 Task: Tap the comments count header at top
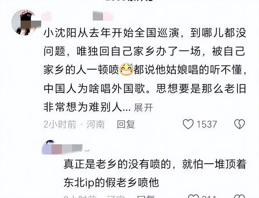click(129, 1)
